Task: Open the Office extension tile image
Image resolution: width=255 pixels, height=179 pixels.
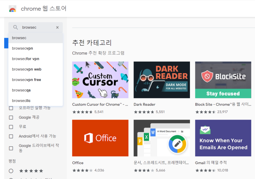Action: click(x=100, y=138)
